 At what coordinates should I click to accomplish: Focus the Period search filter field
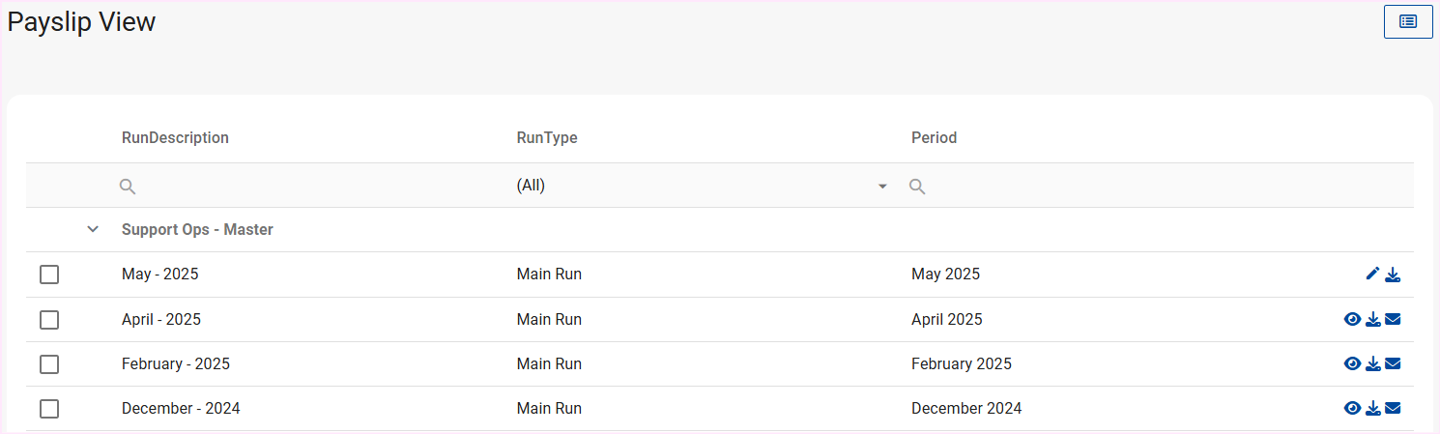coord(1160,186)
